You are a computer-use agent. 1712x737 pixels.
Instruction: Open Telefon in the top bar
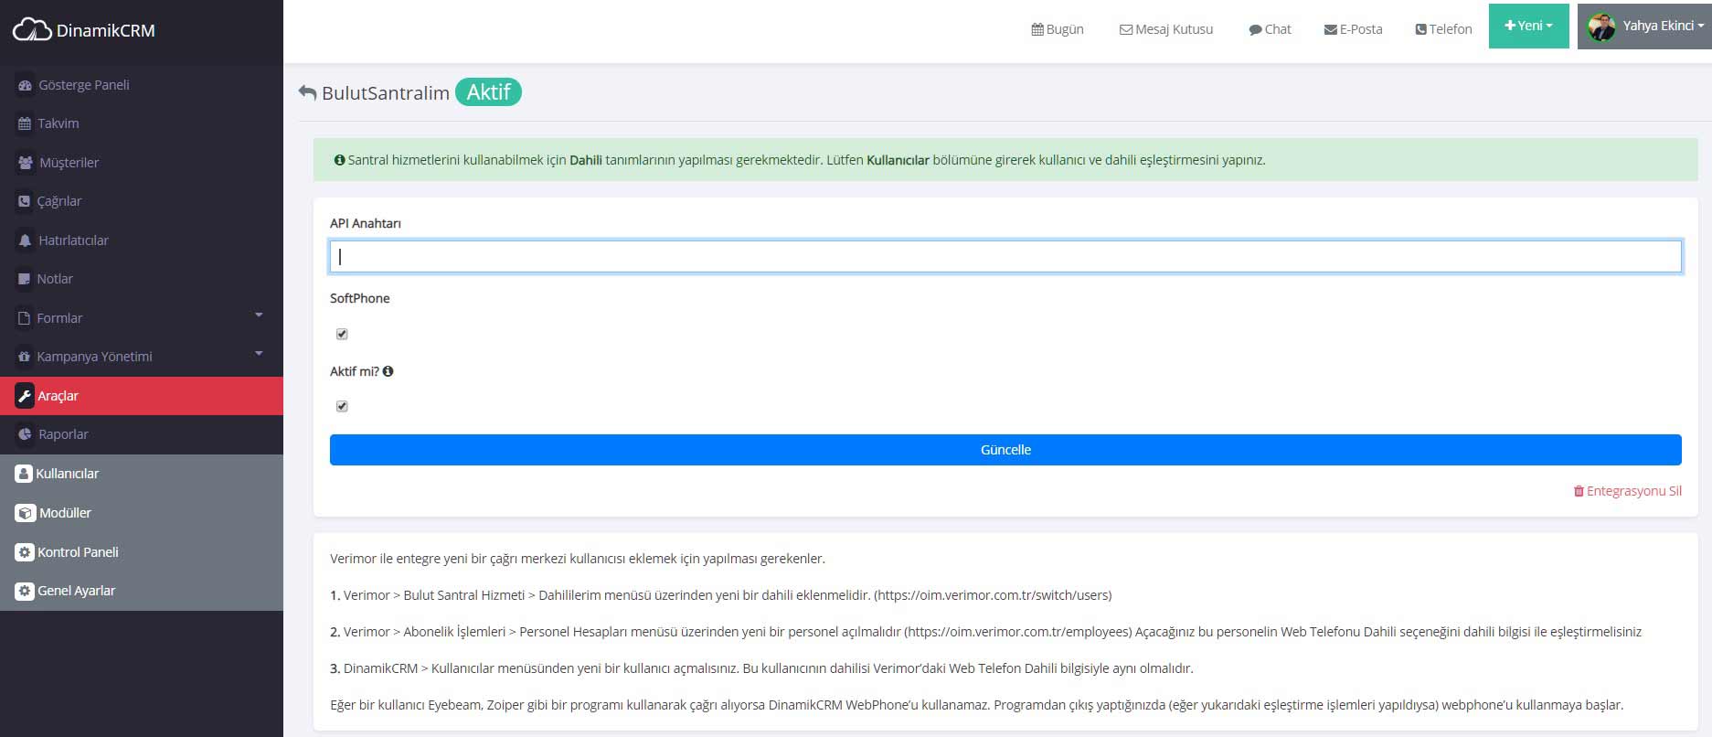(x=1443, y=29)
